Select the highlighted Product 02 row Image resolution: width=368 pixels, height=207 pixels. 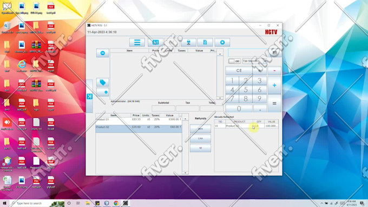[139, 129]
